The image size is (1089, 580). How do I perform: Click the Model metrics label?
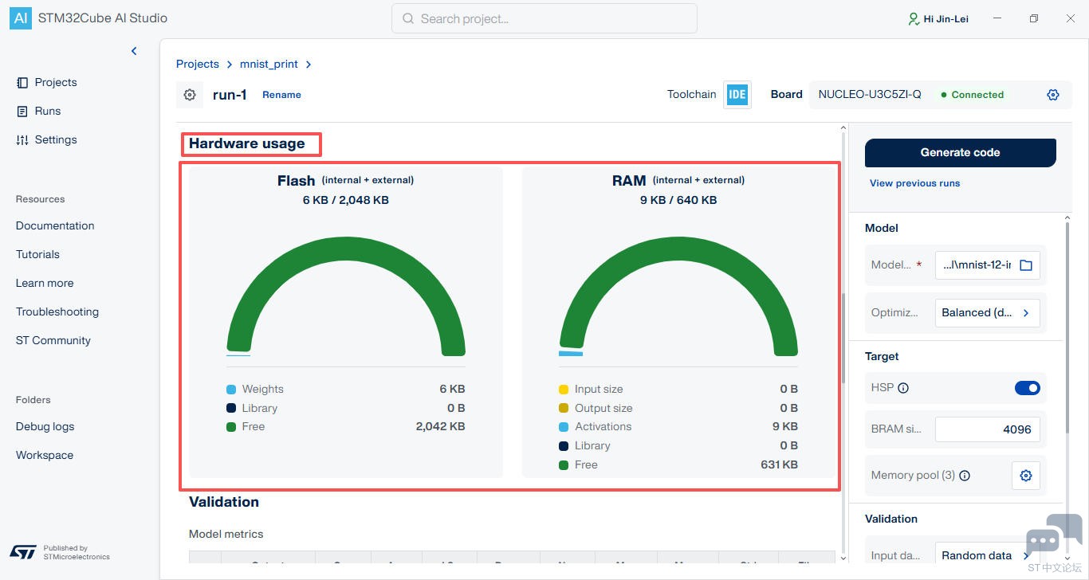click(226, 534)
